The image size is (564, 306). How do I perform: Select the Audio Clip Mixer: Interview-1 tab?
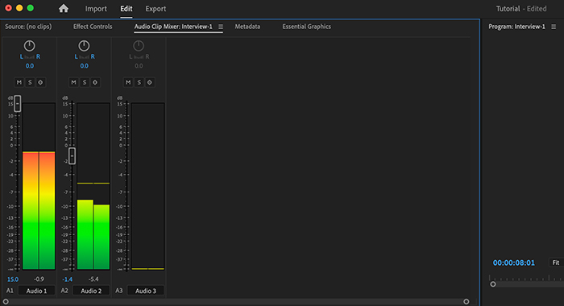[x=173, y=27]
